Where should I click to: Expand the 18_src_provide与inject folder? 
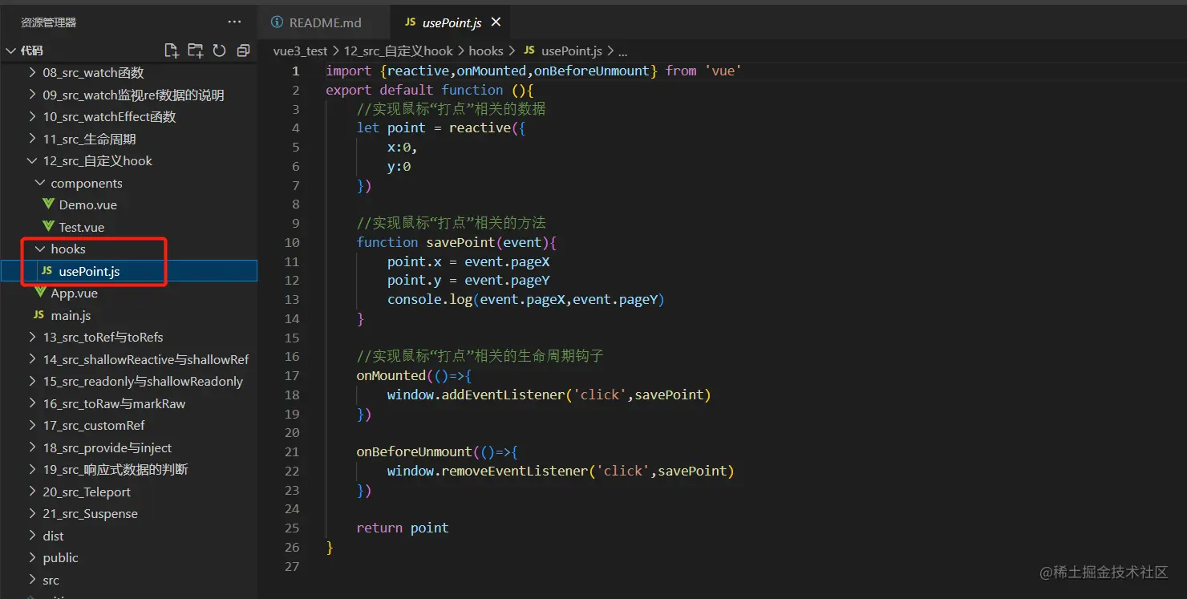[x=32, y=447]
